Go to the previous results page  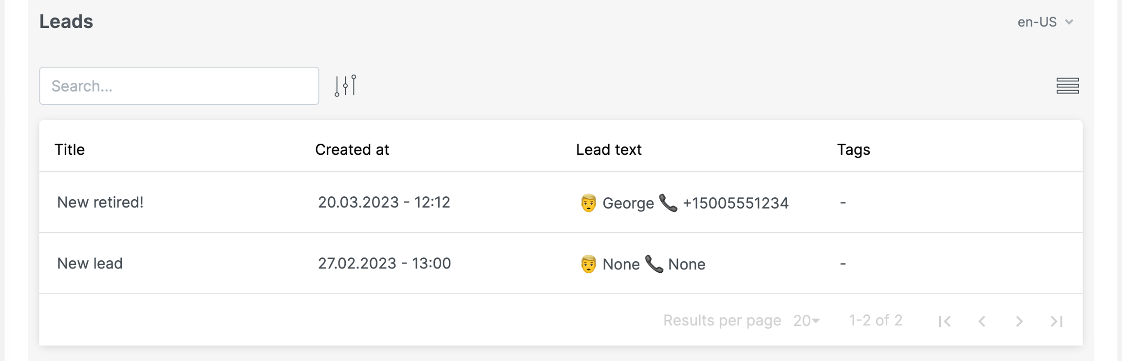pos(982,321)
